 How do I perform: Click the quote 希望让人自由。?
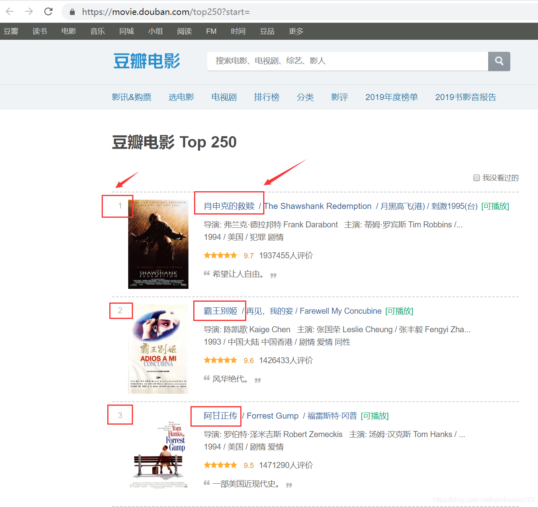(239, 274)
